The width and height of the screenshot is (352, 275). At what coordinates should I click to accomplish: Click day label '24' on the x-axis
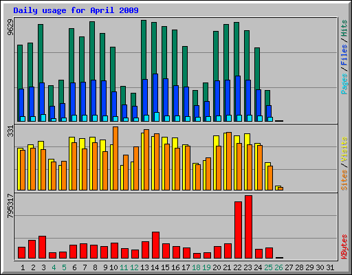pos(258,267)
